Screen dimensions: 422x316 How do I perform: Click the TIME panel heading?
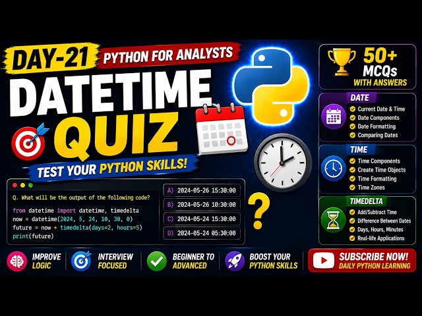[x=359, y=149]
